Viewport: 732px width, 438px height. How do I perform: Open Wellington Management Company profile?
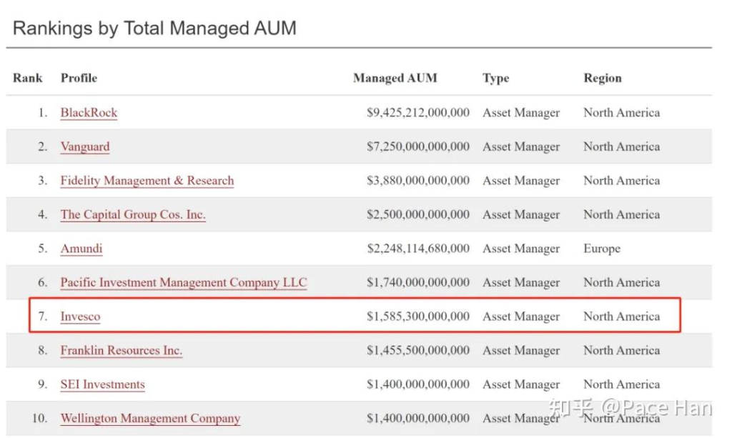coord(150,418)
